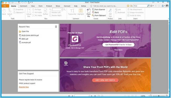Go to previous page in status bar
Viewport: 171px width, 98px height.
coord(72,96)
